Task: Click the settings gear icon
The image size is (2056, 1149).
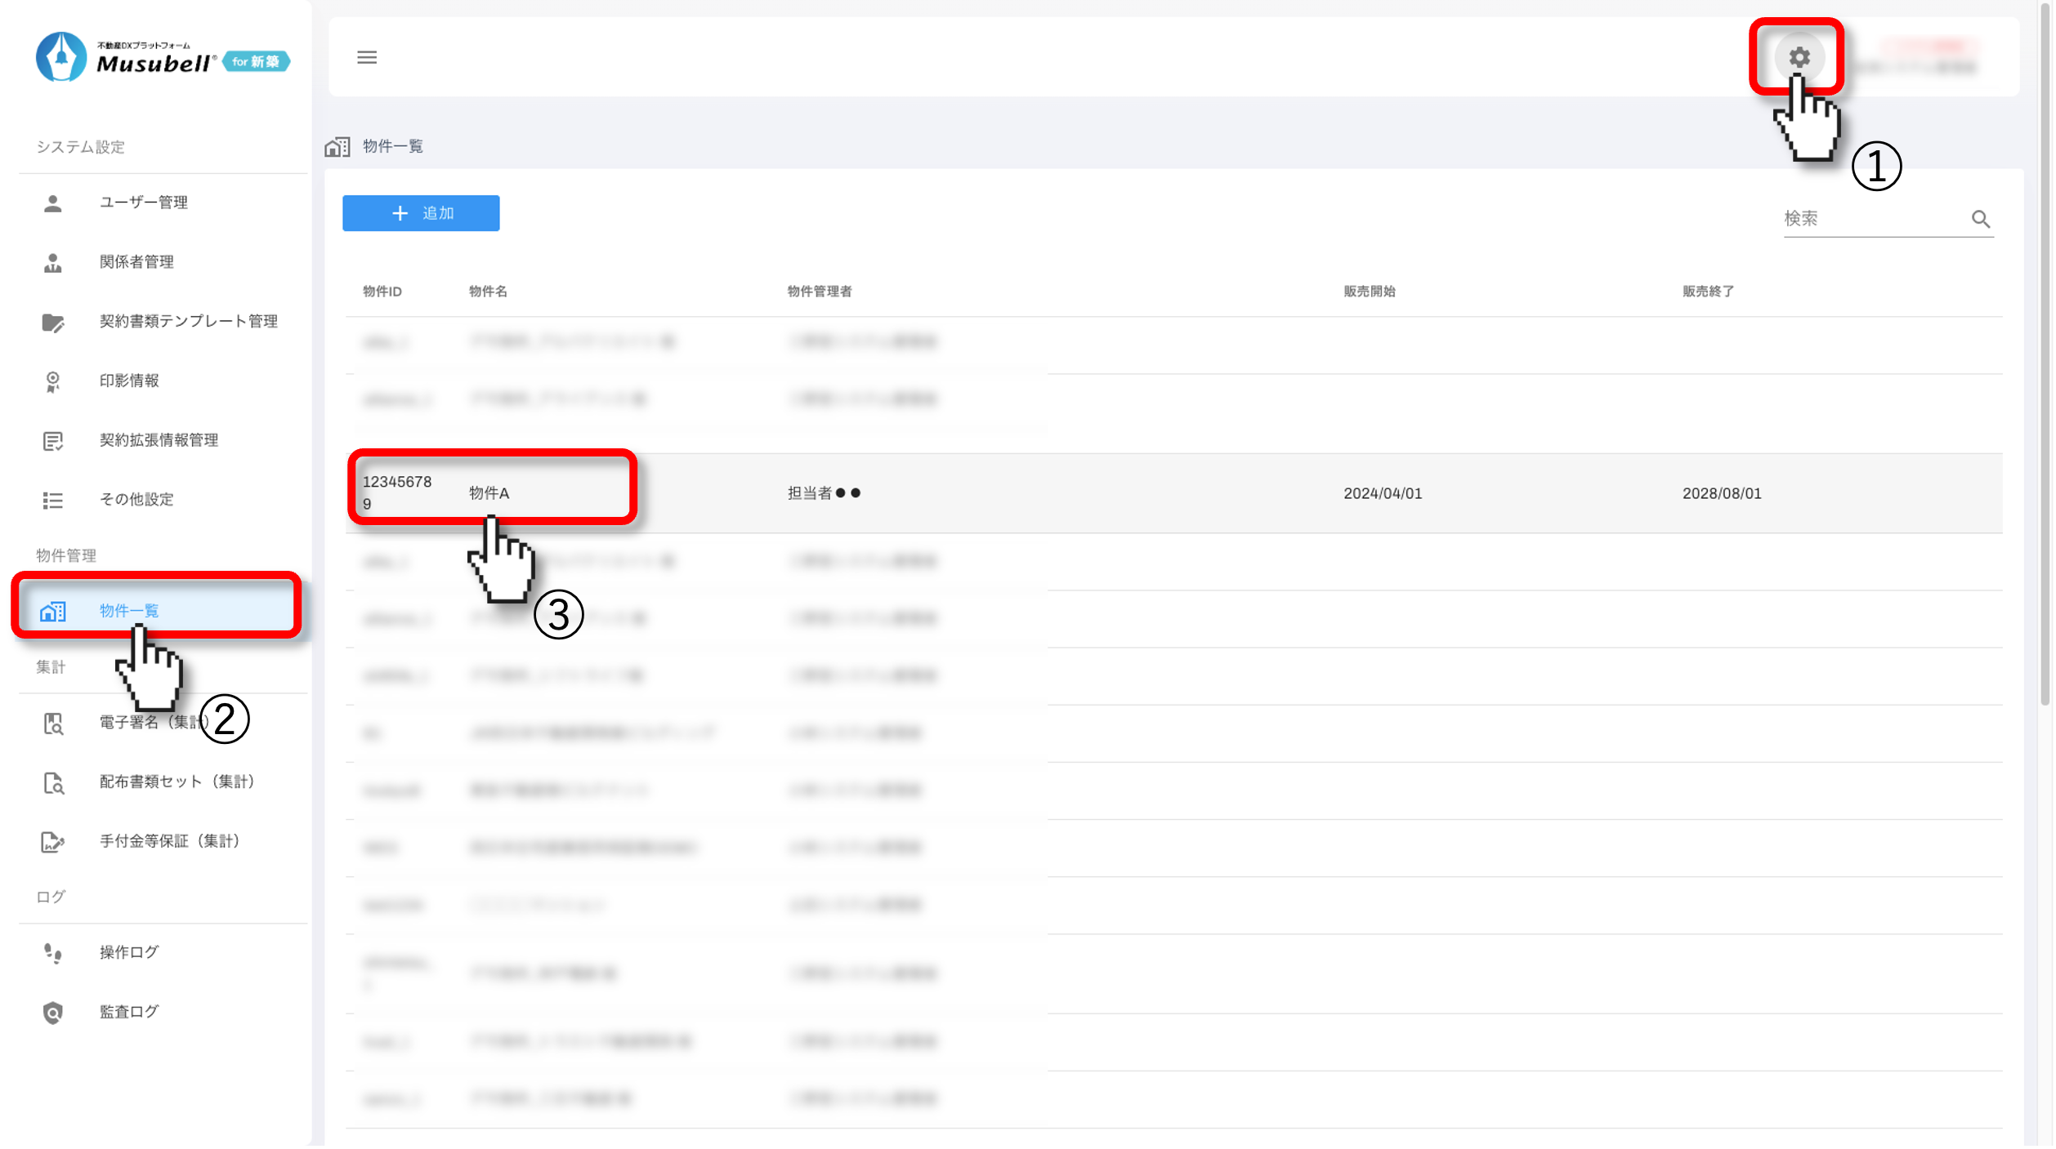Action: (x=1799, y=57)
